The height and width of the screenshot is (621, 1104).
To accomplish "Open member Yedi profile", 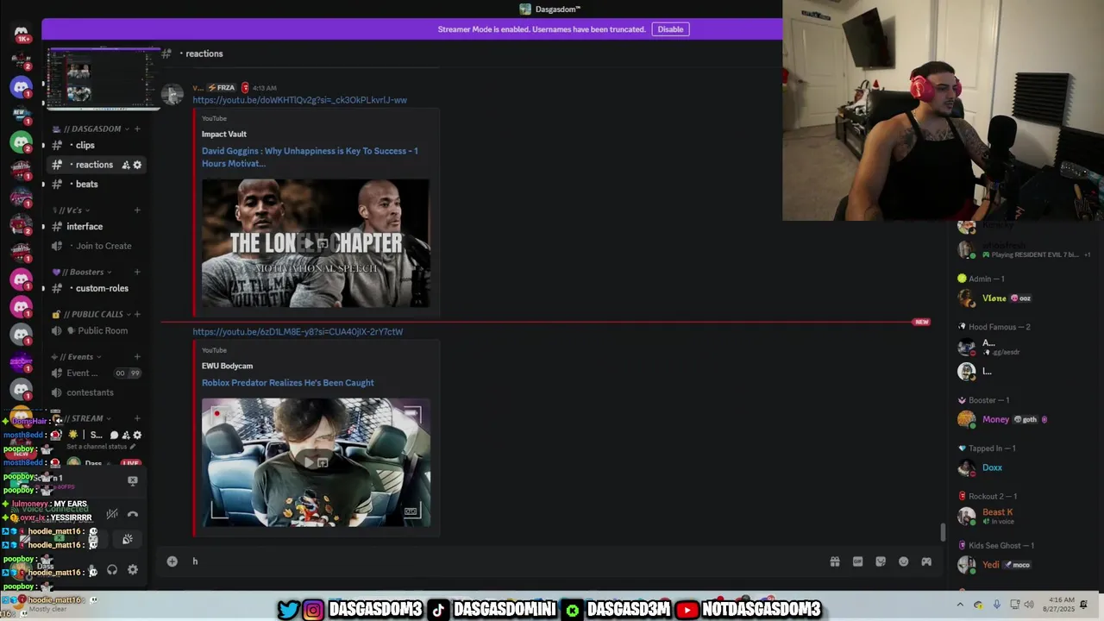I will [x=990, y=565].
